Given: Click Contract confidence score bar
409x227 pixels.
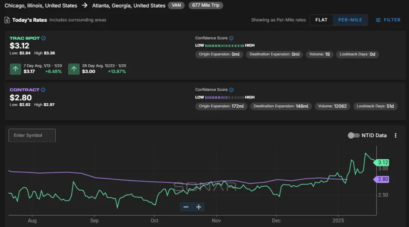Looking at the screenshot, I should [x=225, y=97].
